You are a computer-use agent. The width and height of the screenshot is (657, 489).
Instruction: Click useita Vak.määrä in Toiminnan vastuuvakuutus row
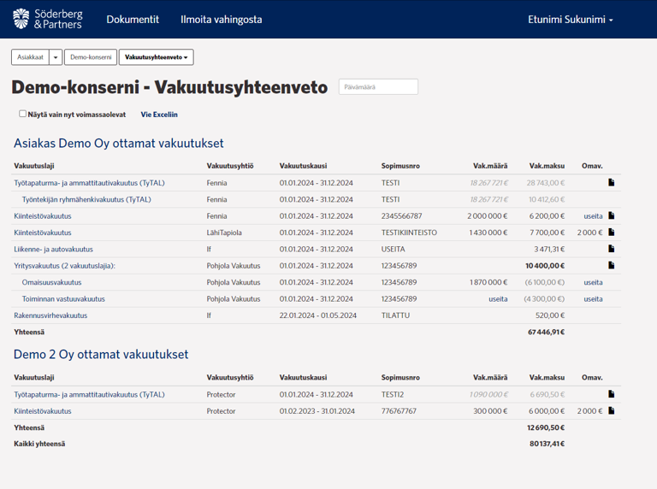498,299
